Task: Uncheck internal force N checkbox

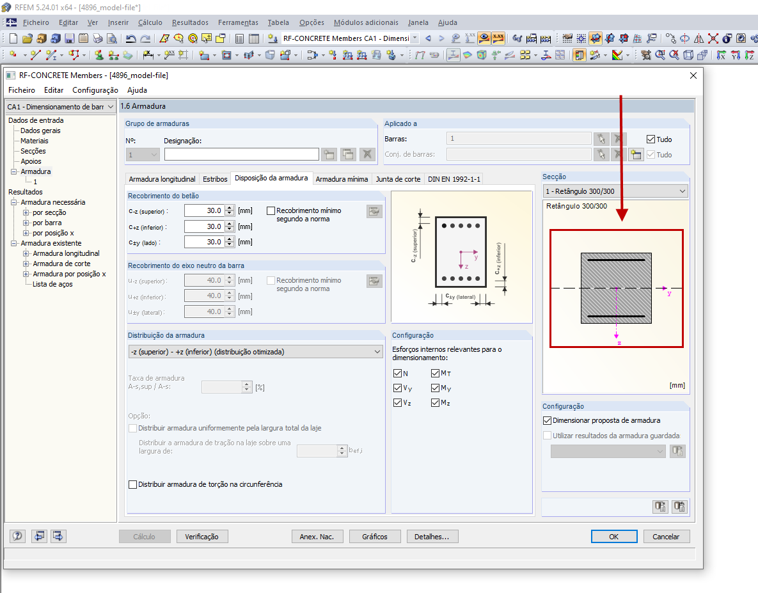Action: coord(397,373)
